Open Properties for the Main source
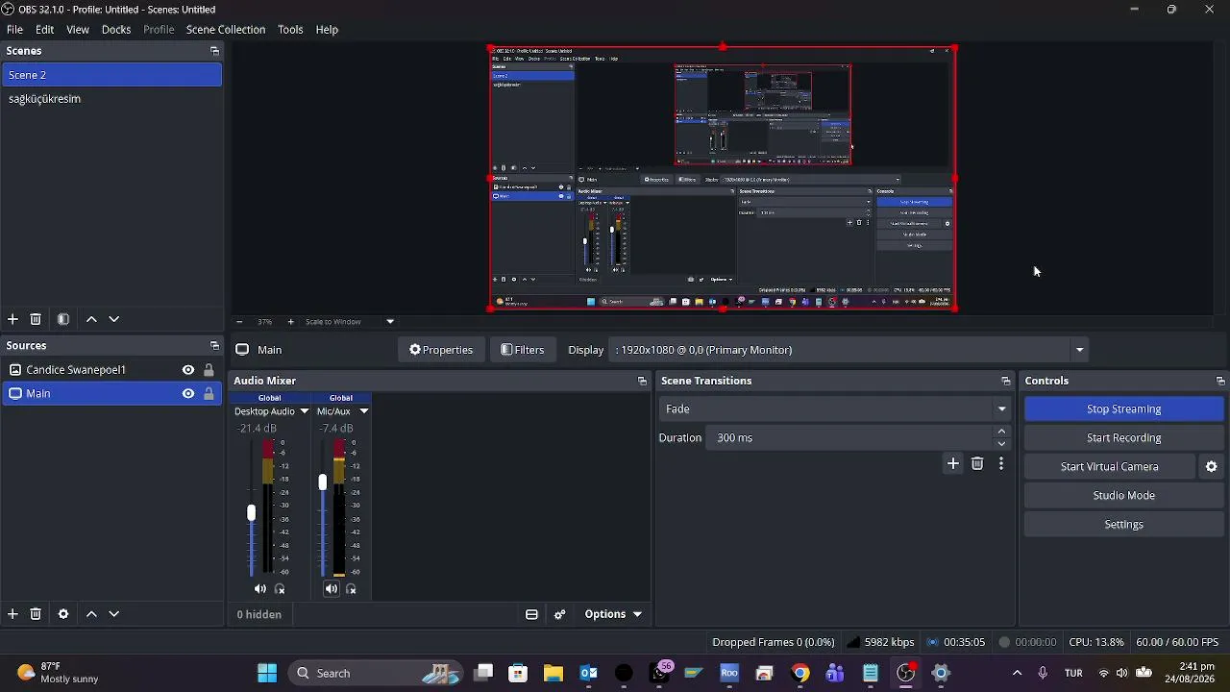Image resolution: width=1230 pixels, height=692 pixels. (441, 350)
